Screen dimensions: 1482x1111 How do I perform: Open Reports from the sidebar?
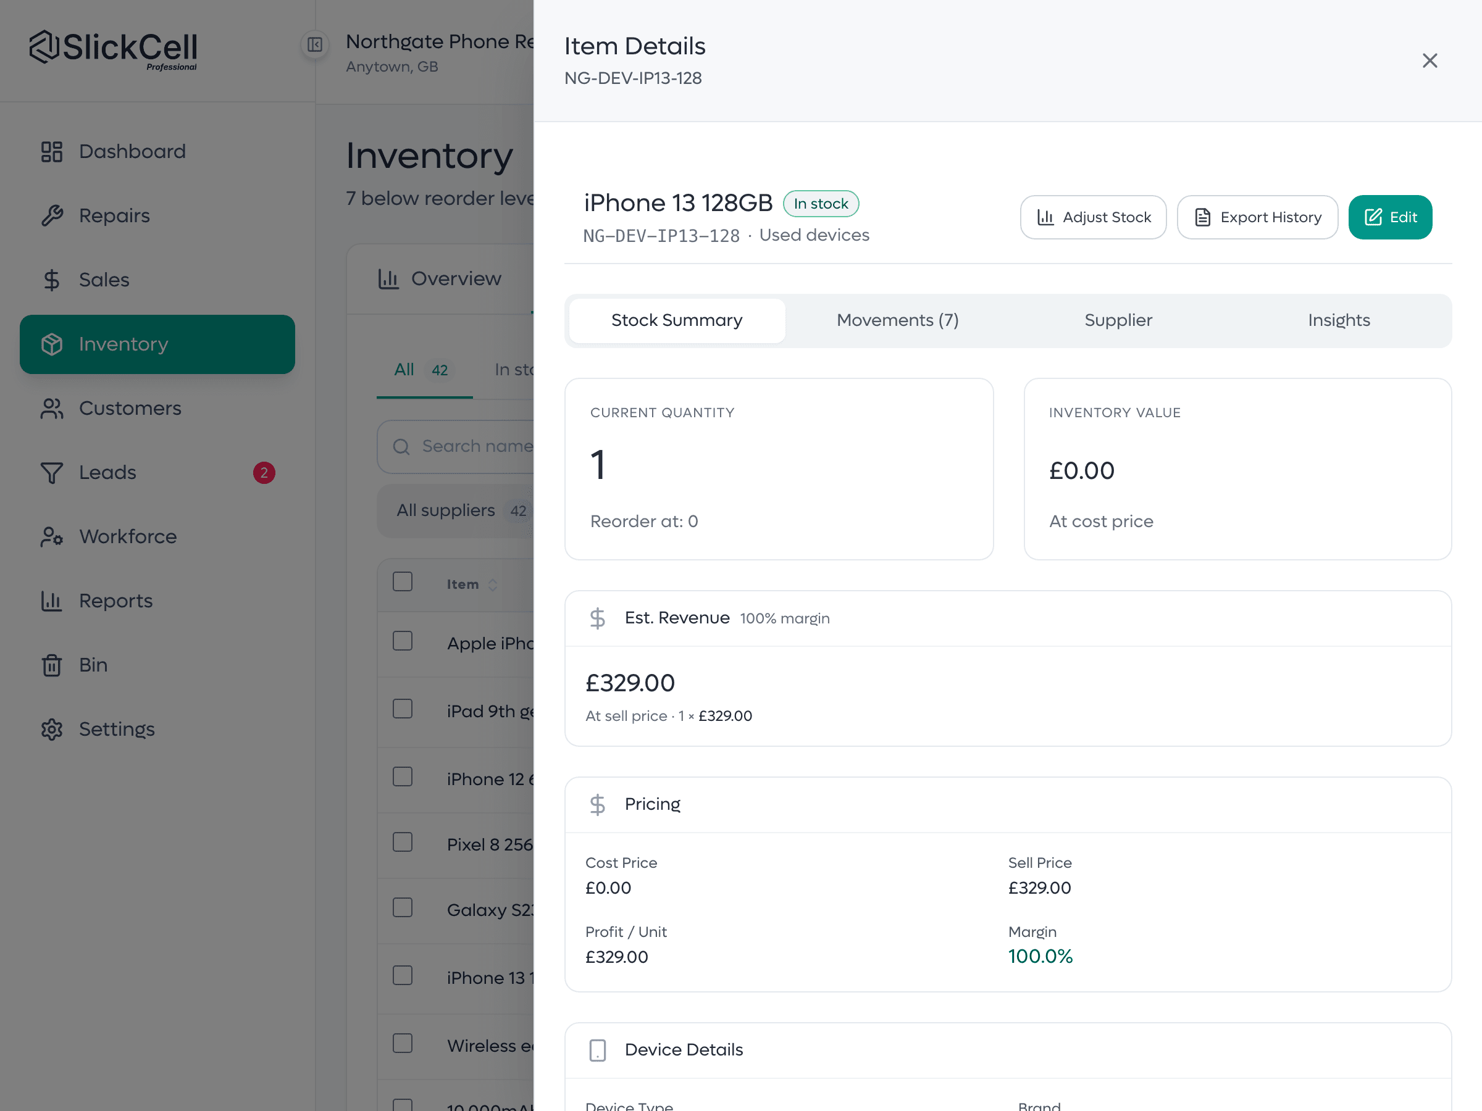pos(157,601)
